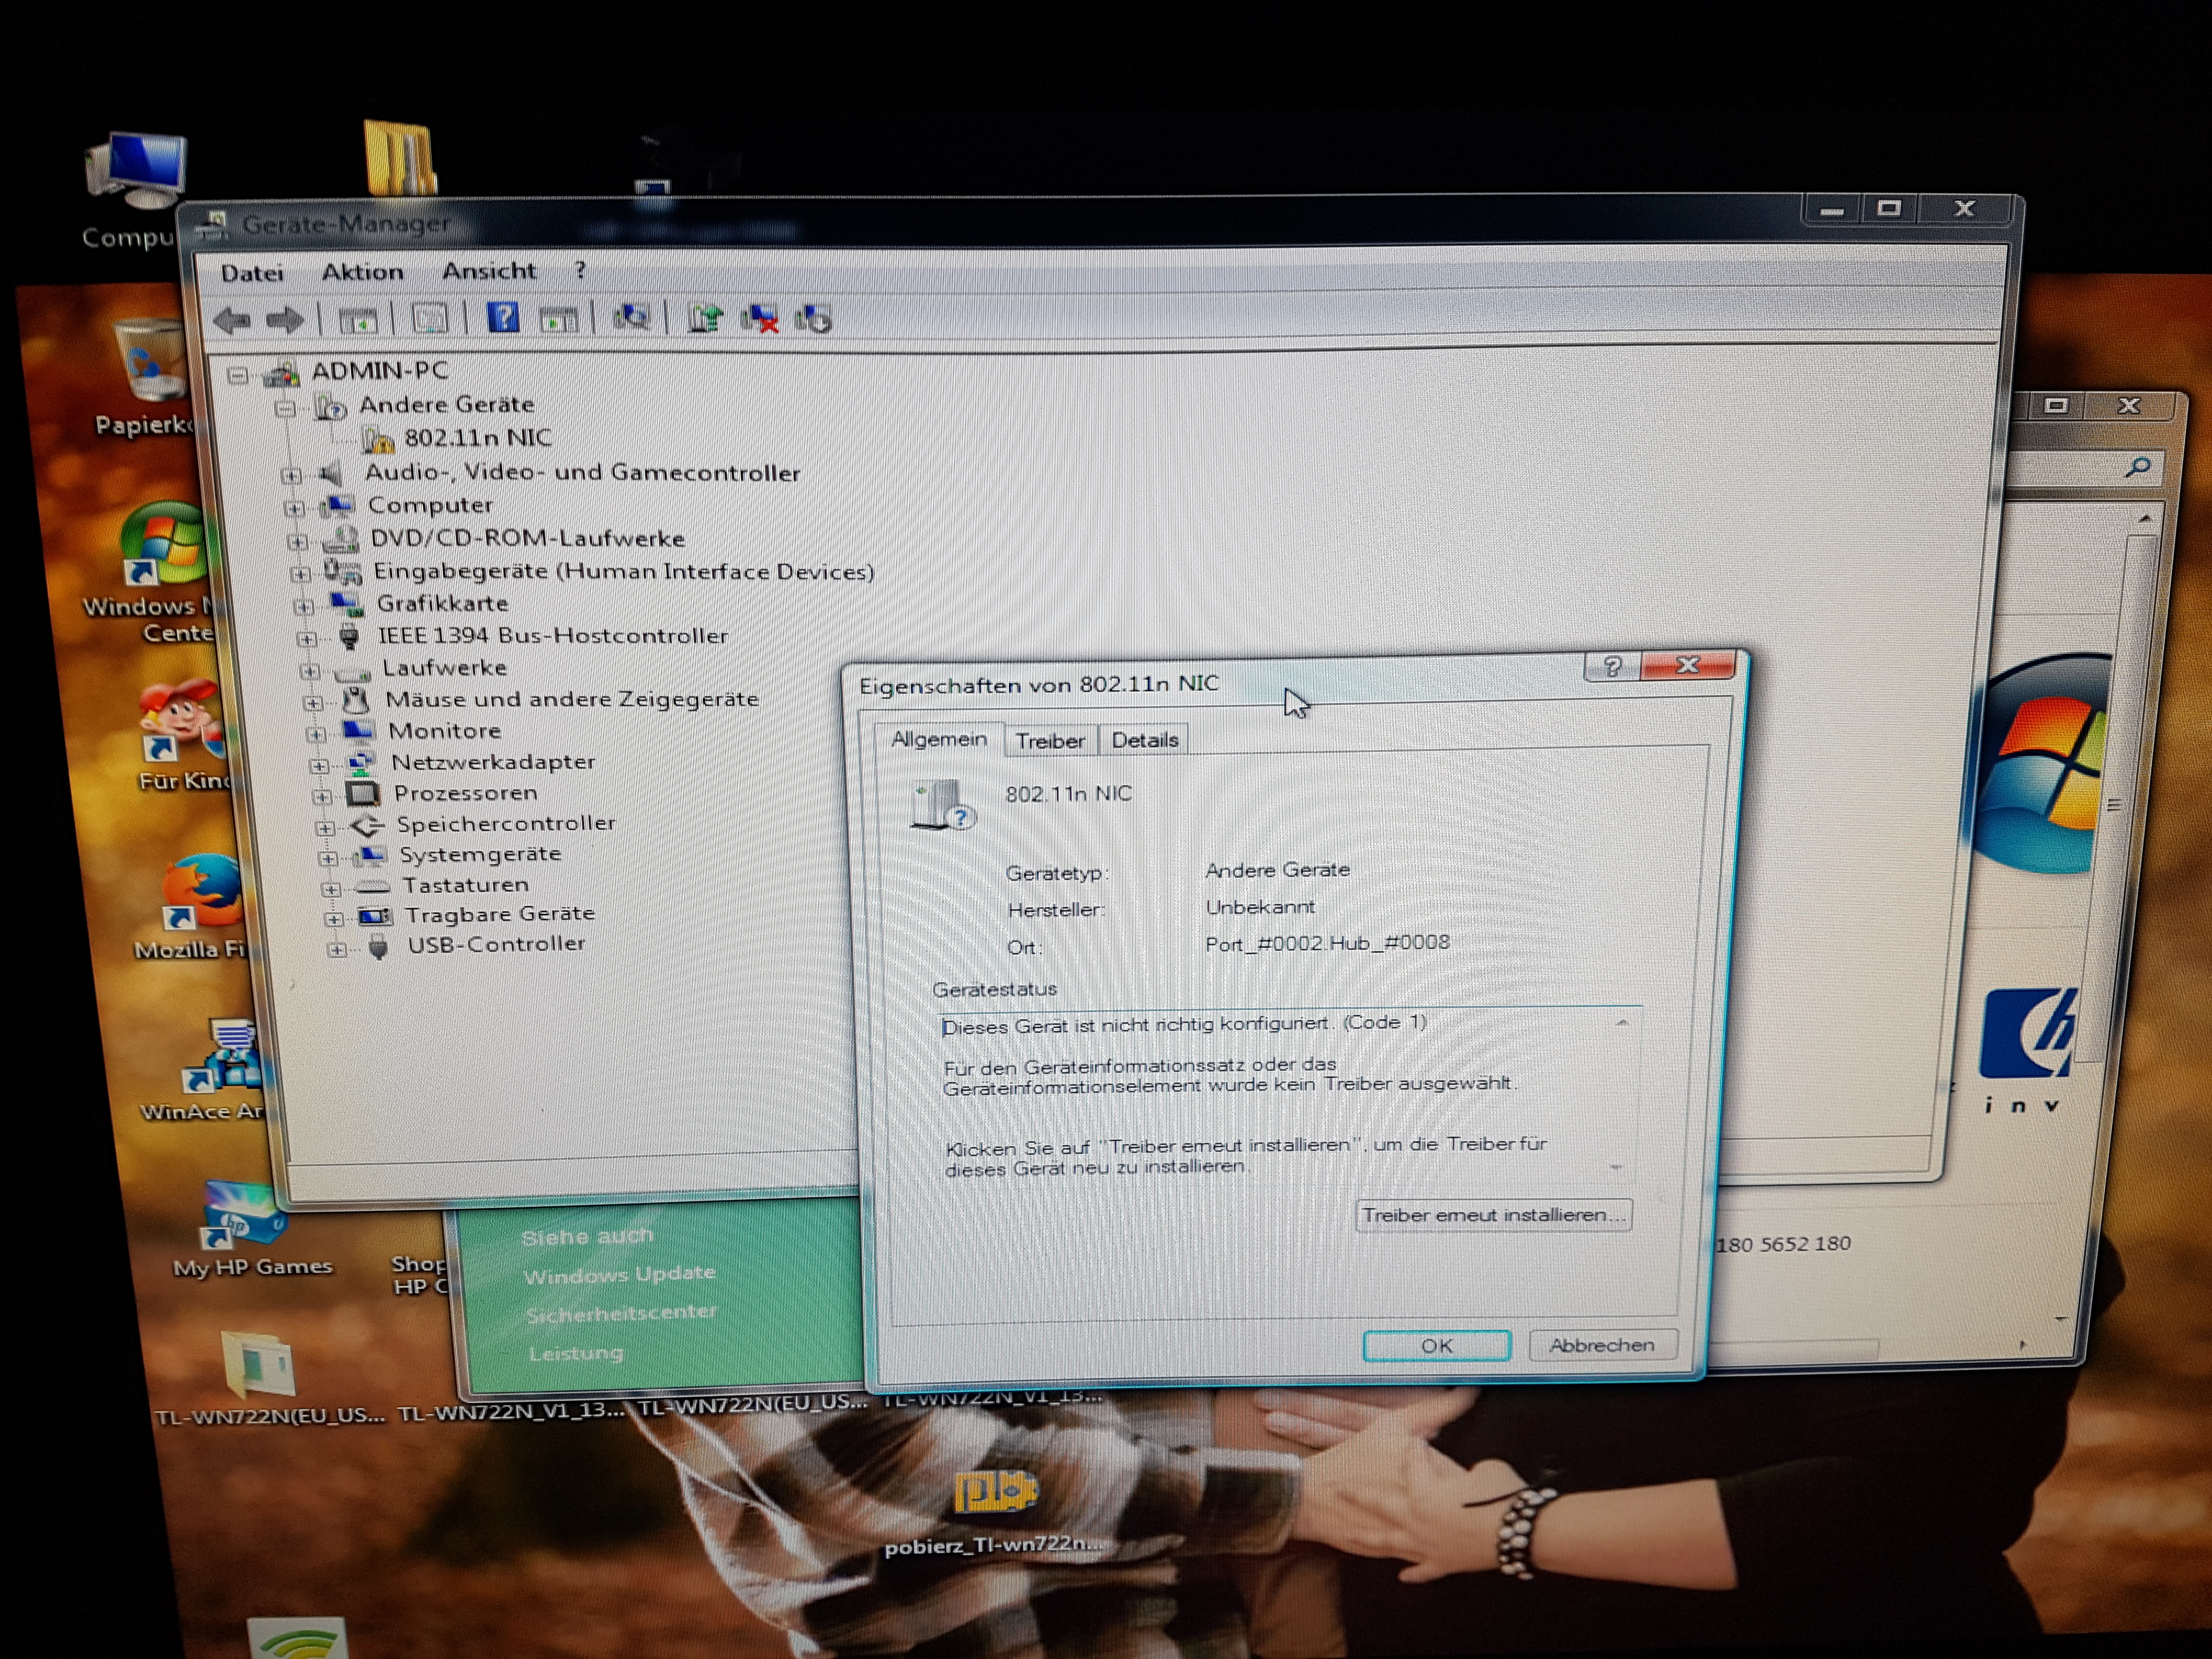Select Mäuse und andere Zeigegeräte item
Screen dimensions: 2212x1659
tap(572, 699)
